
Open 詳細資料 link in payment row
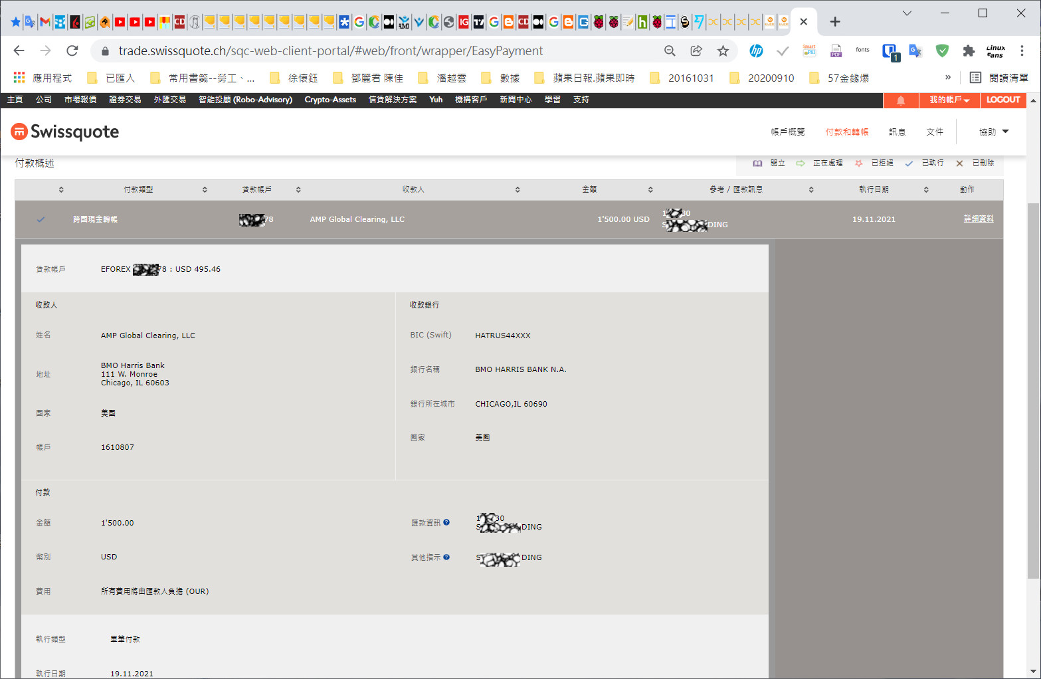tap(979, 219)
